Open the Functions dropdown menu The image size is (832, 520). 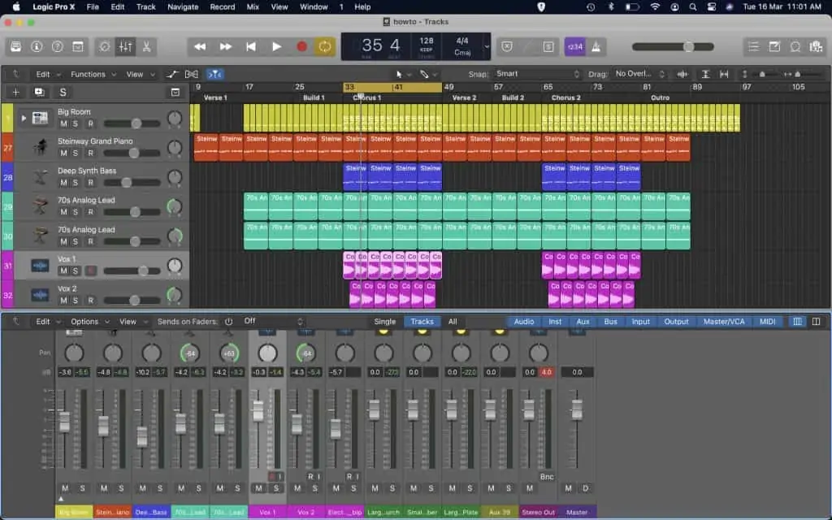coord(93,74)
